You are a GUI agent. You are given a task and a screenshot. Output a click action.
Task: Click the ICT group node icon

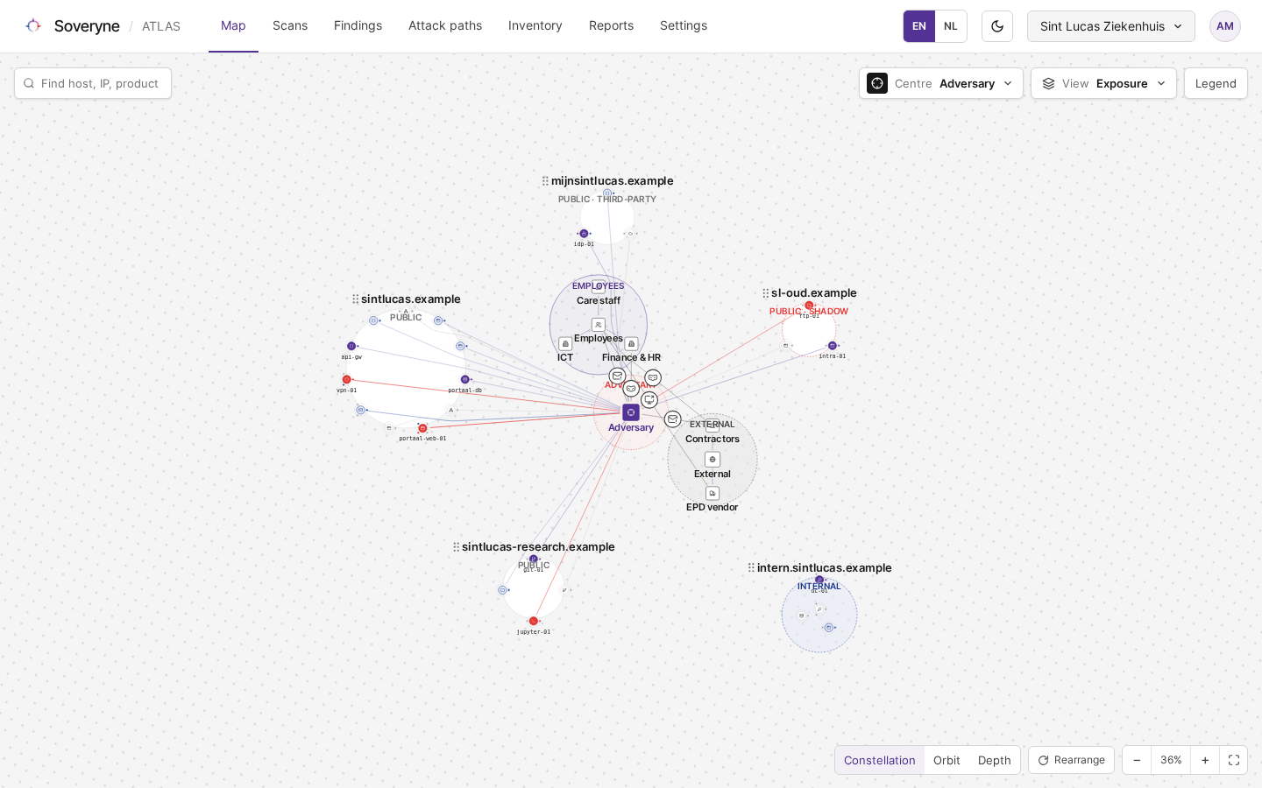[565, 344]
